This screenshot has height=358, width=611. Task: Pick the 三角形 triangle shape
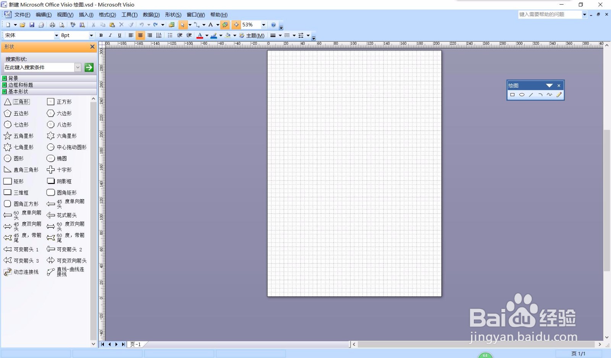coord(17,102)
